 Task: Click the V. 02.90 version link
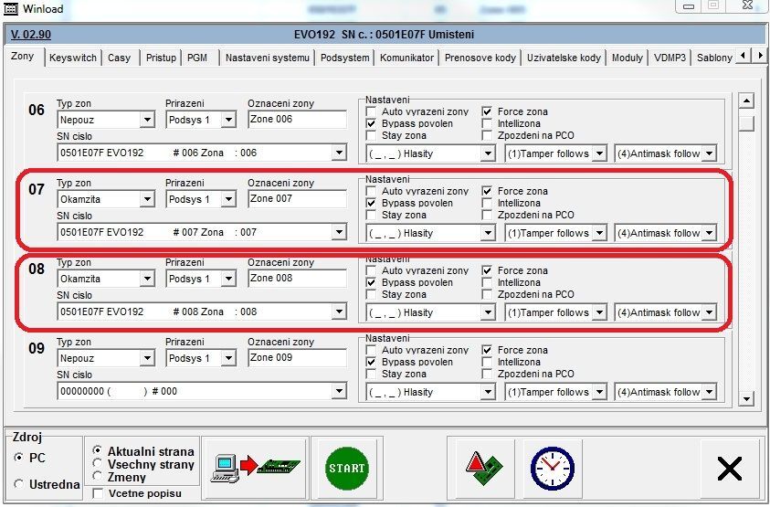pos(30,35)
